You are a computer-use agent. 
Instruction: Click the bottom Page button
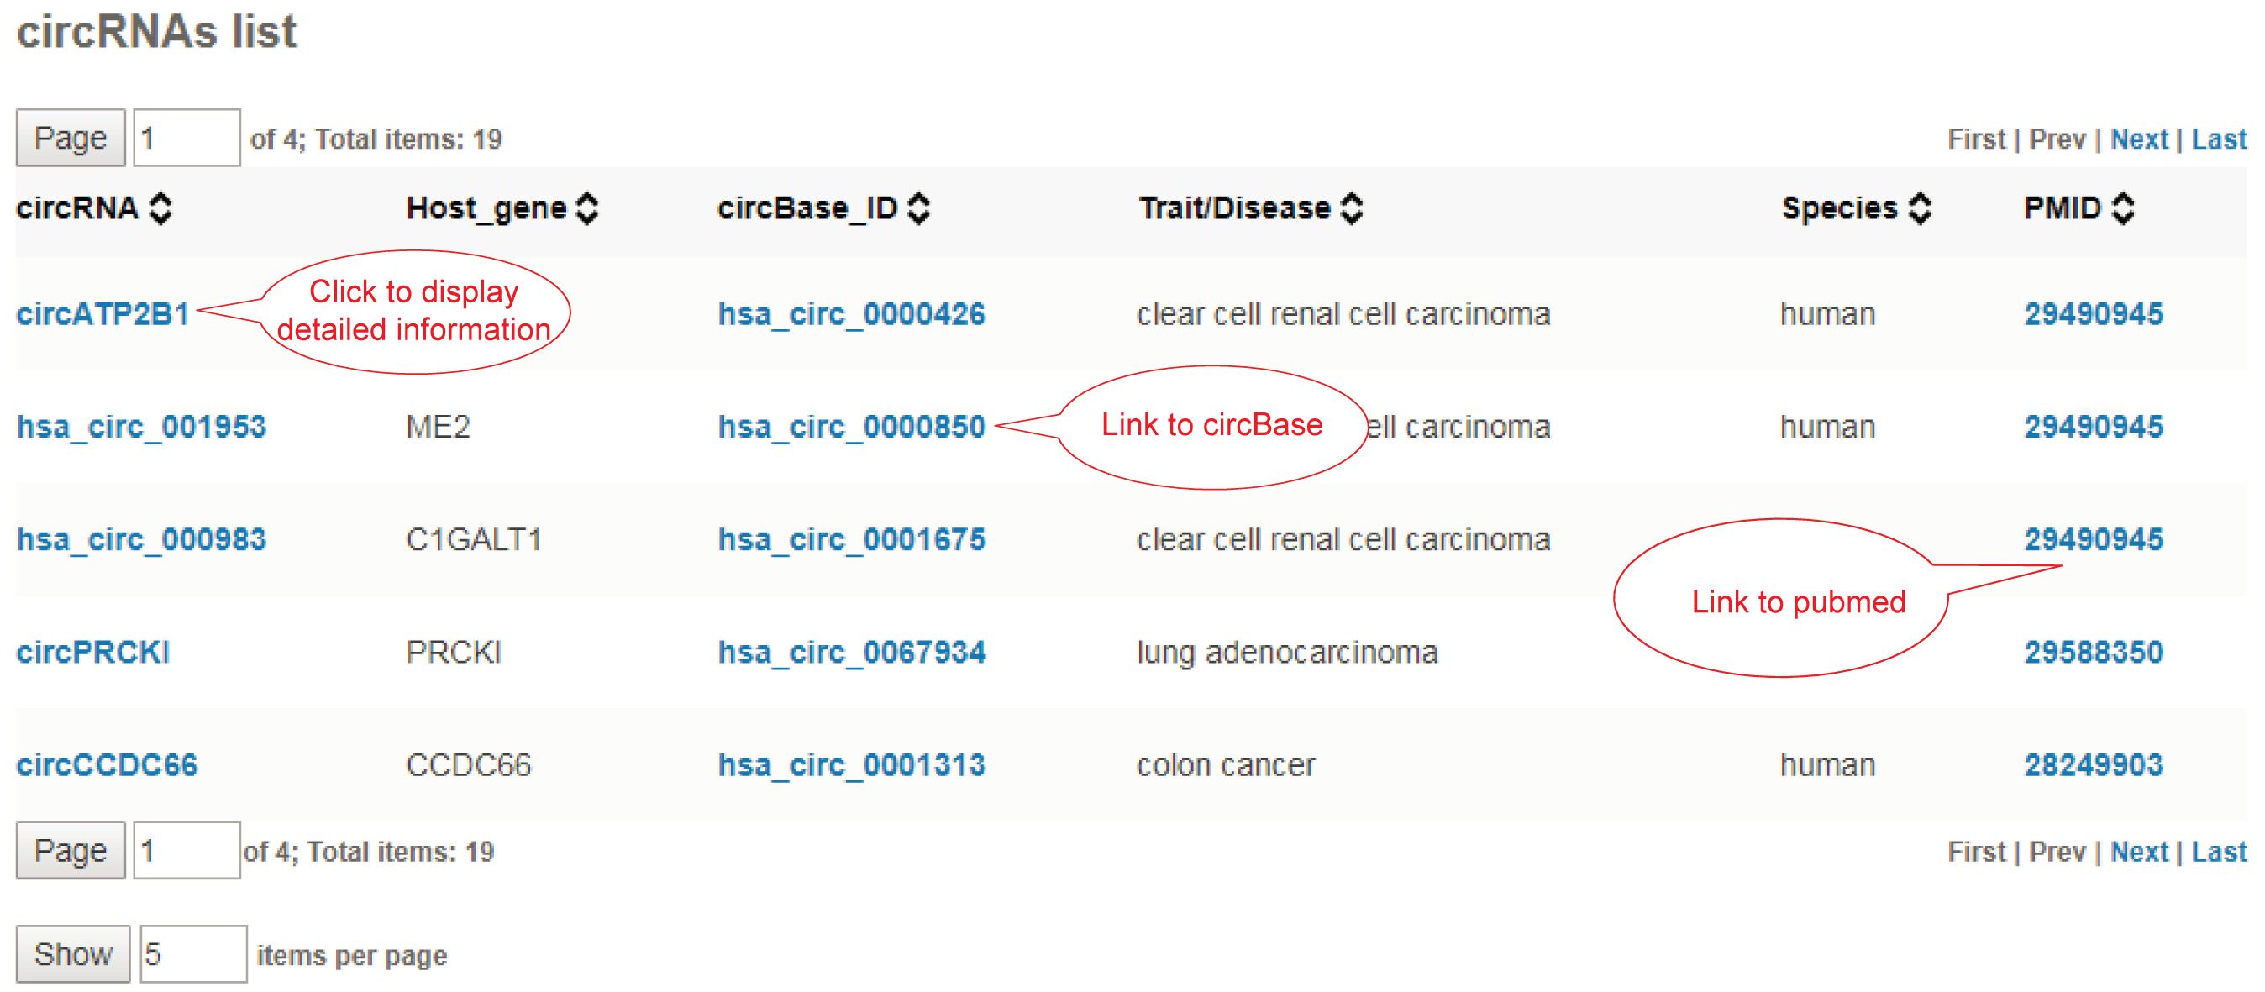[x=71, y=850]
